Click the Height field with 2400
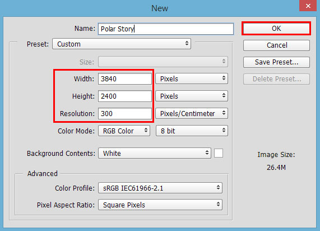Image resolution: width=320 pixels, height=231 pixels. coord(125,96)
